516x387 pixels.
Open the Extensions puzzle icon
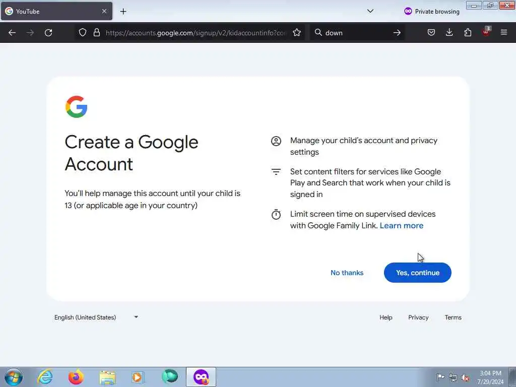(x=468, y=33)
